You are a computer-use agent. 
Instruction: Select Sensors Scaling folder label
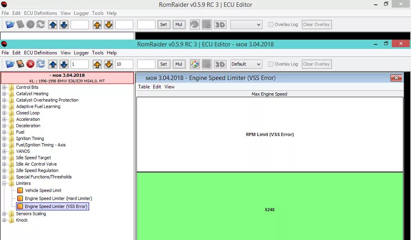[31, 214]
